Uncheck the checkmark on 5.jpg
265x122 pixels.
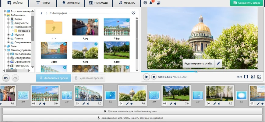tap(127, 44)
